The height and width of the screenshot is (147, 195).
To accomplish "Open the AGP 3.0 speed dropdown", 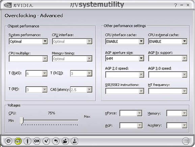I will point(168,75).
